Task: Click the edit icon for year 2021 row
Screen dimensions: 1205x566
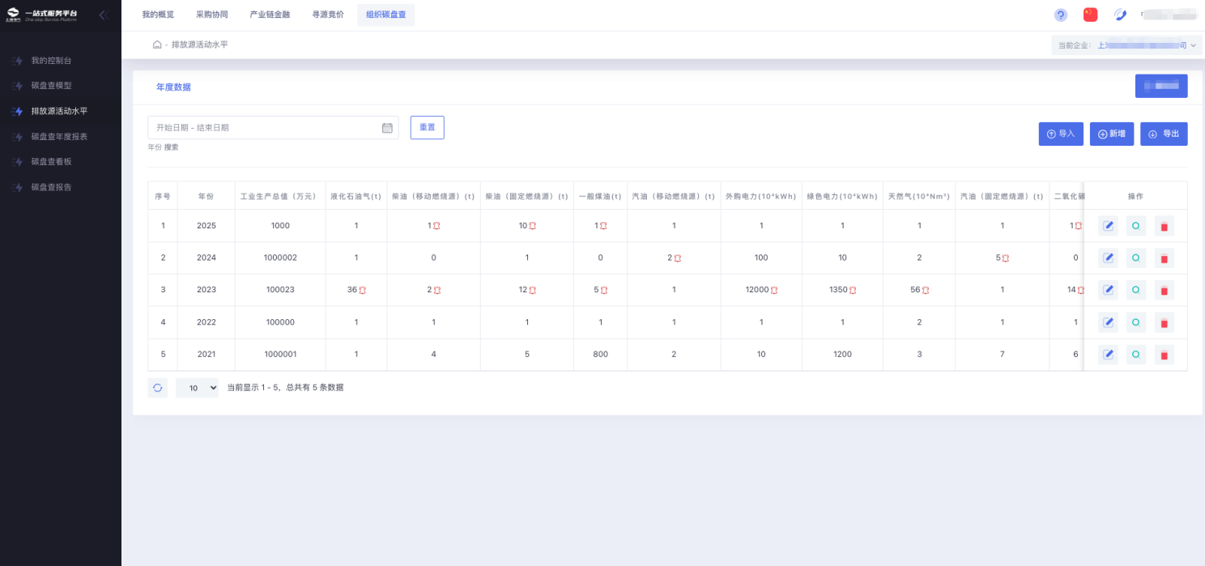Action: [x=1108, y=355]
